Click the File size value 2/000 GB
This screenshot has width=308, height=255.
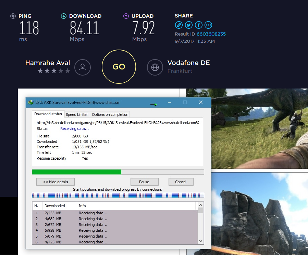(80, 136)
